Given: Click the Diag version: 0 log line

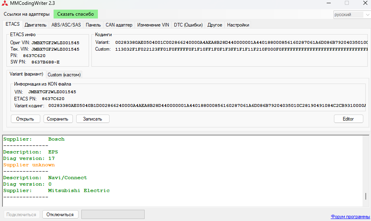Looking at the screenshot, I should [27, 184].
